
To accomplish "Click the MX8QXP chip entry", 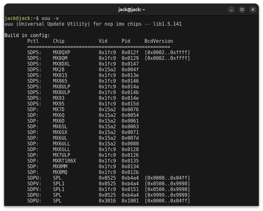I will [x=62, y=53].
